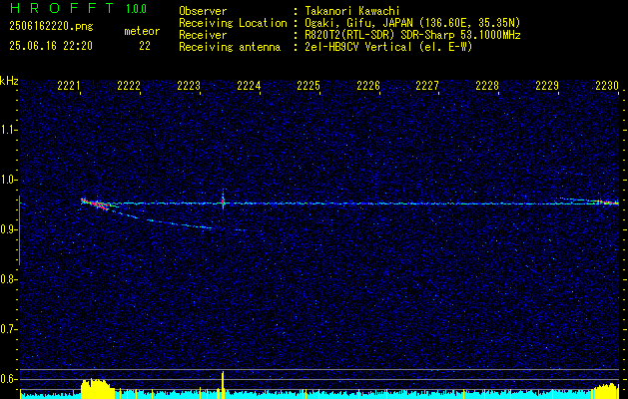Image resolution: width=628 pixels, height=399 pixels.
Task: Click the tall yellow power spike at bottom
Action: pyautogui.click(x=223, y=384)
